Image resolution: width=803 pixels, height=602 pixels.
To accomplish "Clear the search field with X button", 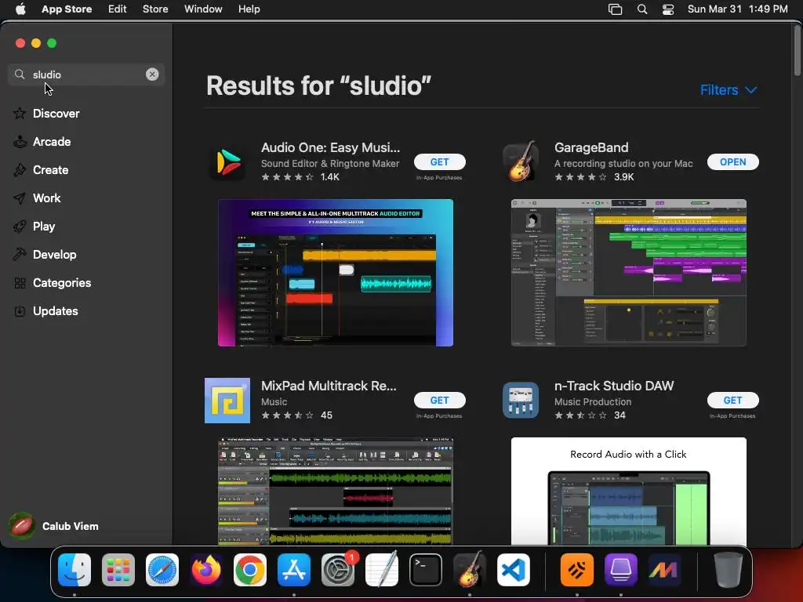I will point(152,74).
